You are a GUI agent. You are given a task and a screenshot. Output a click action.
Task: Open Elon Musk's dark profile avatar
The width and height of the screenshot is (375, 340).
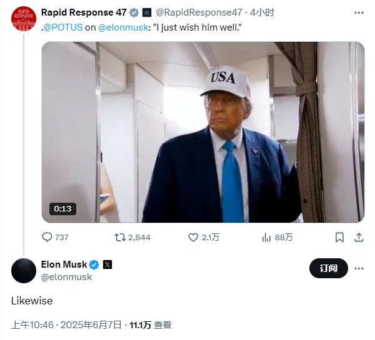[x=24, y=271]
